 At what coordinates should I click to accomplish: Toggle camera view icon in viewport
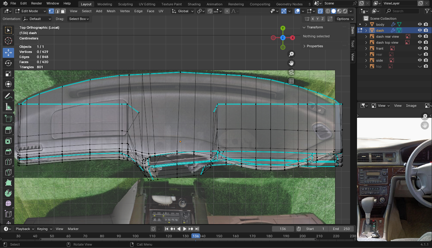(291, 72)
